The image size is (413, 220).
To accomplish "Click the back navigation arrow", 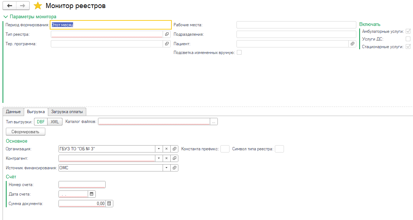I will coord(10,6).
